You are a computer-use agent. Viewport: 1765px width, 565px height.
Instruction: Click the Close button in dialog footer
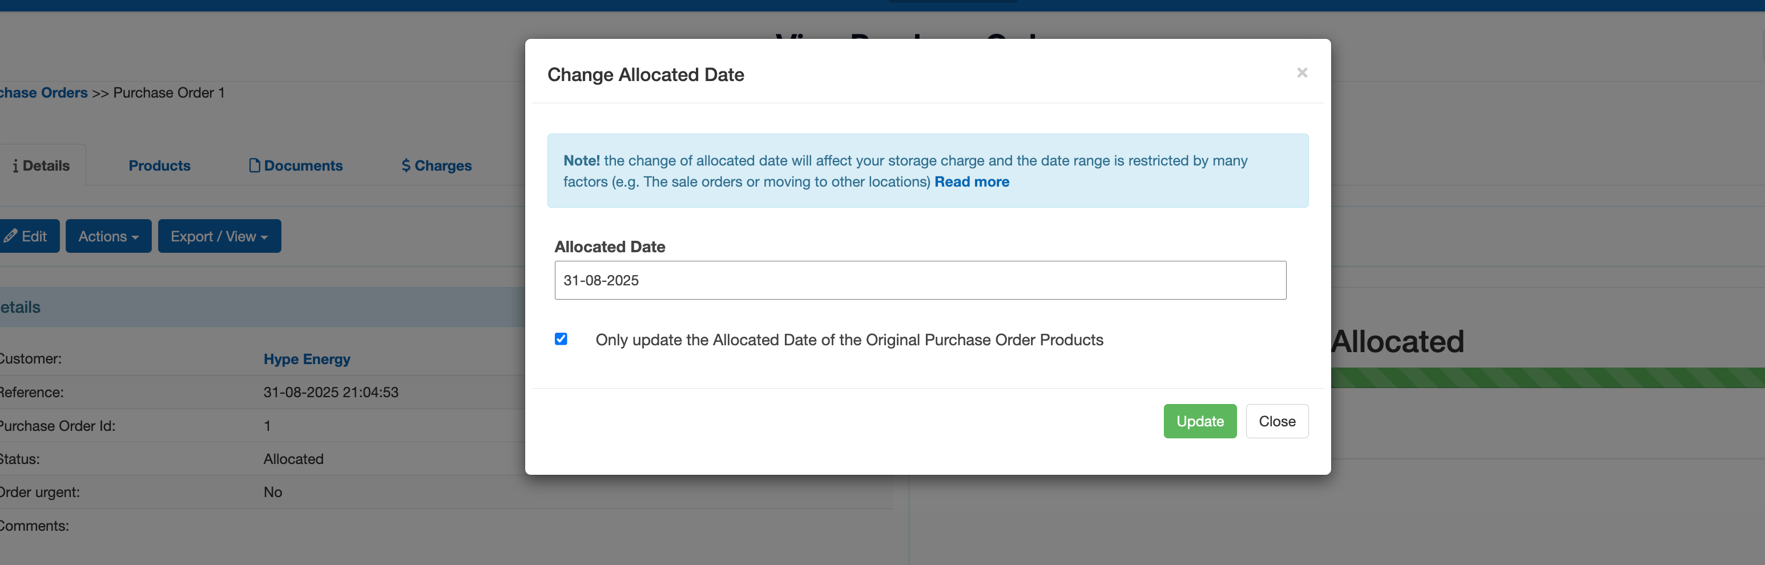(1276, 421)
